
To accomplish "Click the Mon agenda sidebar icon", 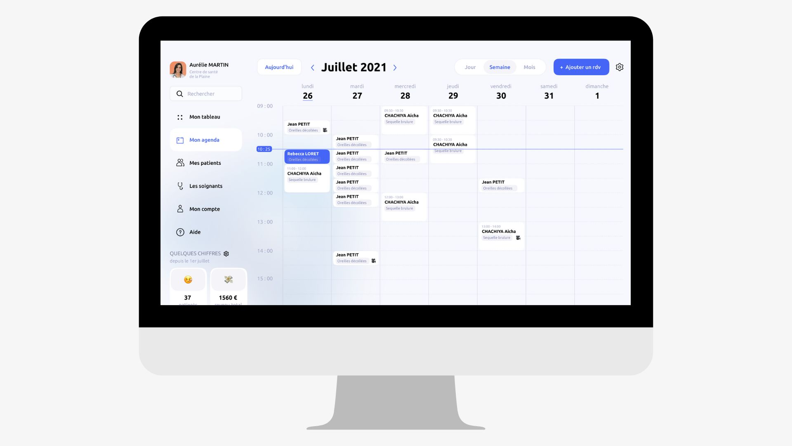I will tap(179, 140).
